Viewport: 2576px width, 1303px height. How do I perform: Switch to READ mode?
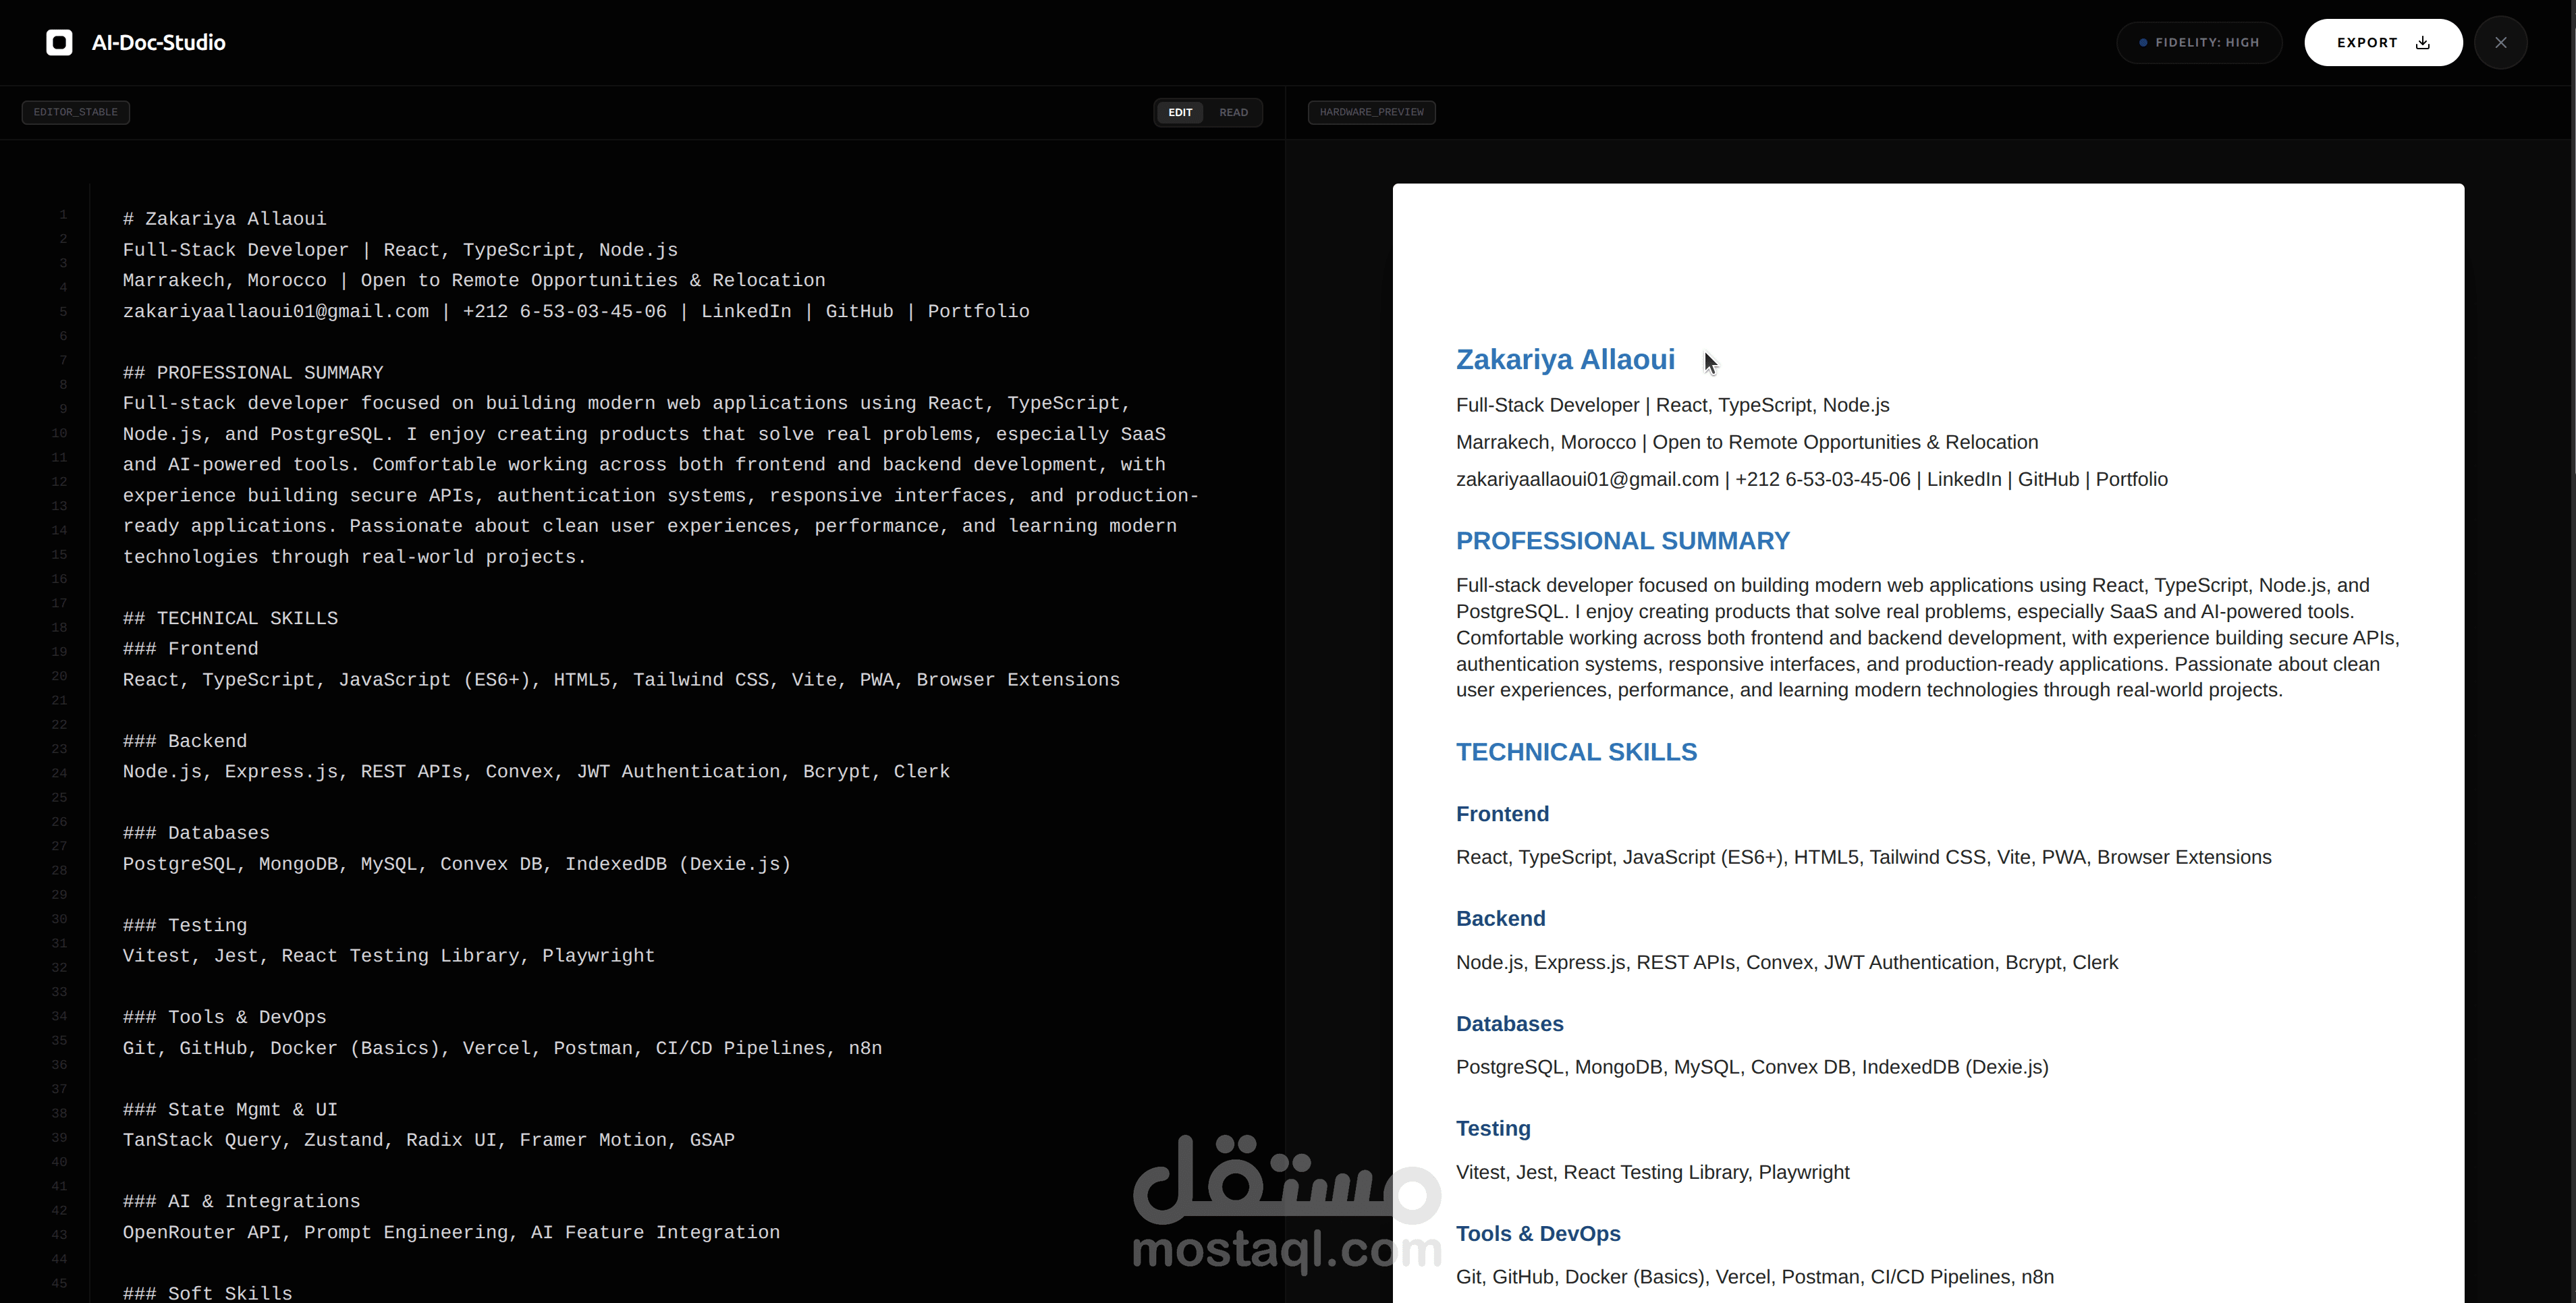(1233, 112)
